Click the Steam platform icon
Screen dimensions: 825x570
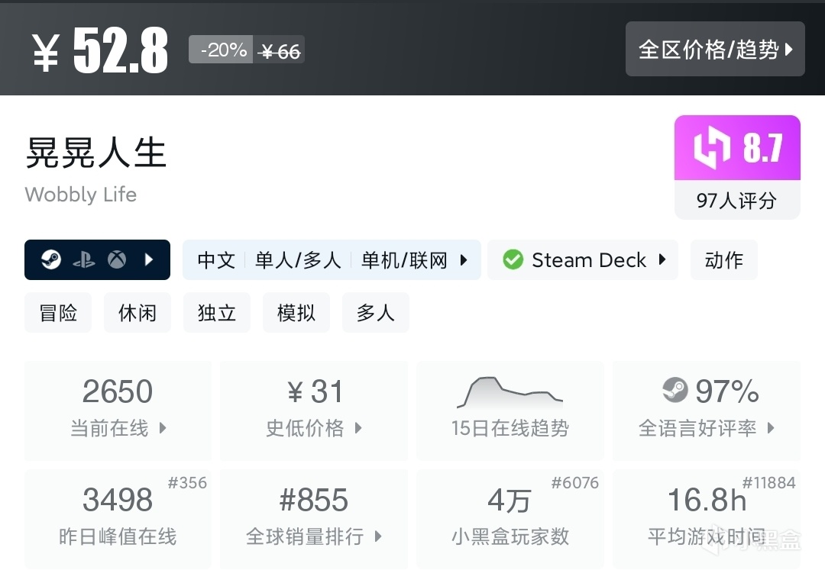point(51,260)
